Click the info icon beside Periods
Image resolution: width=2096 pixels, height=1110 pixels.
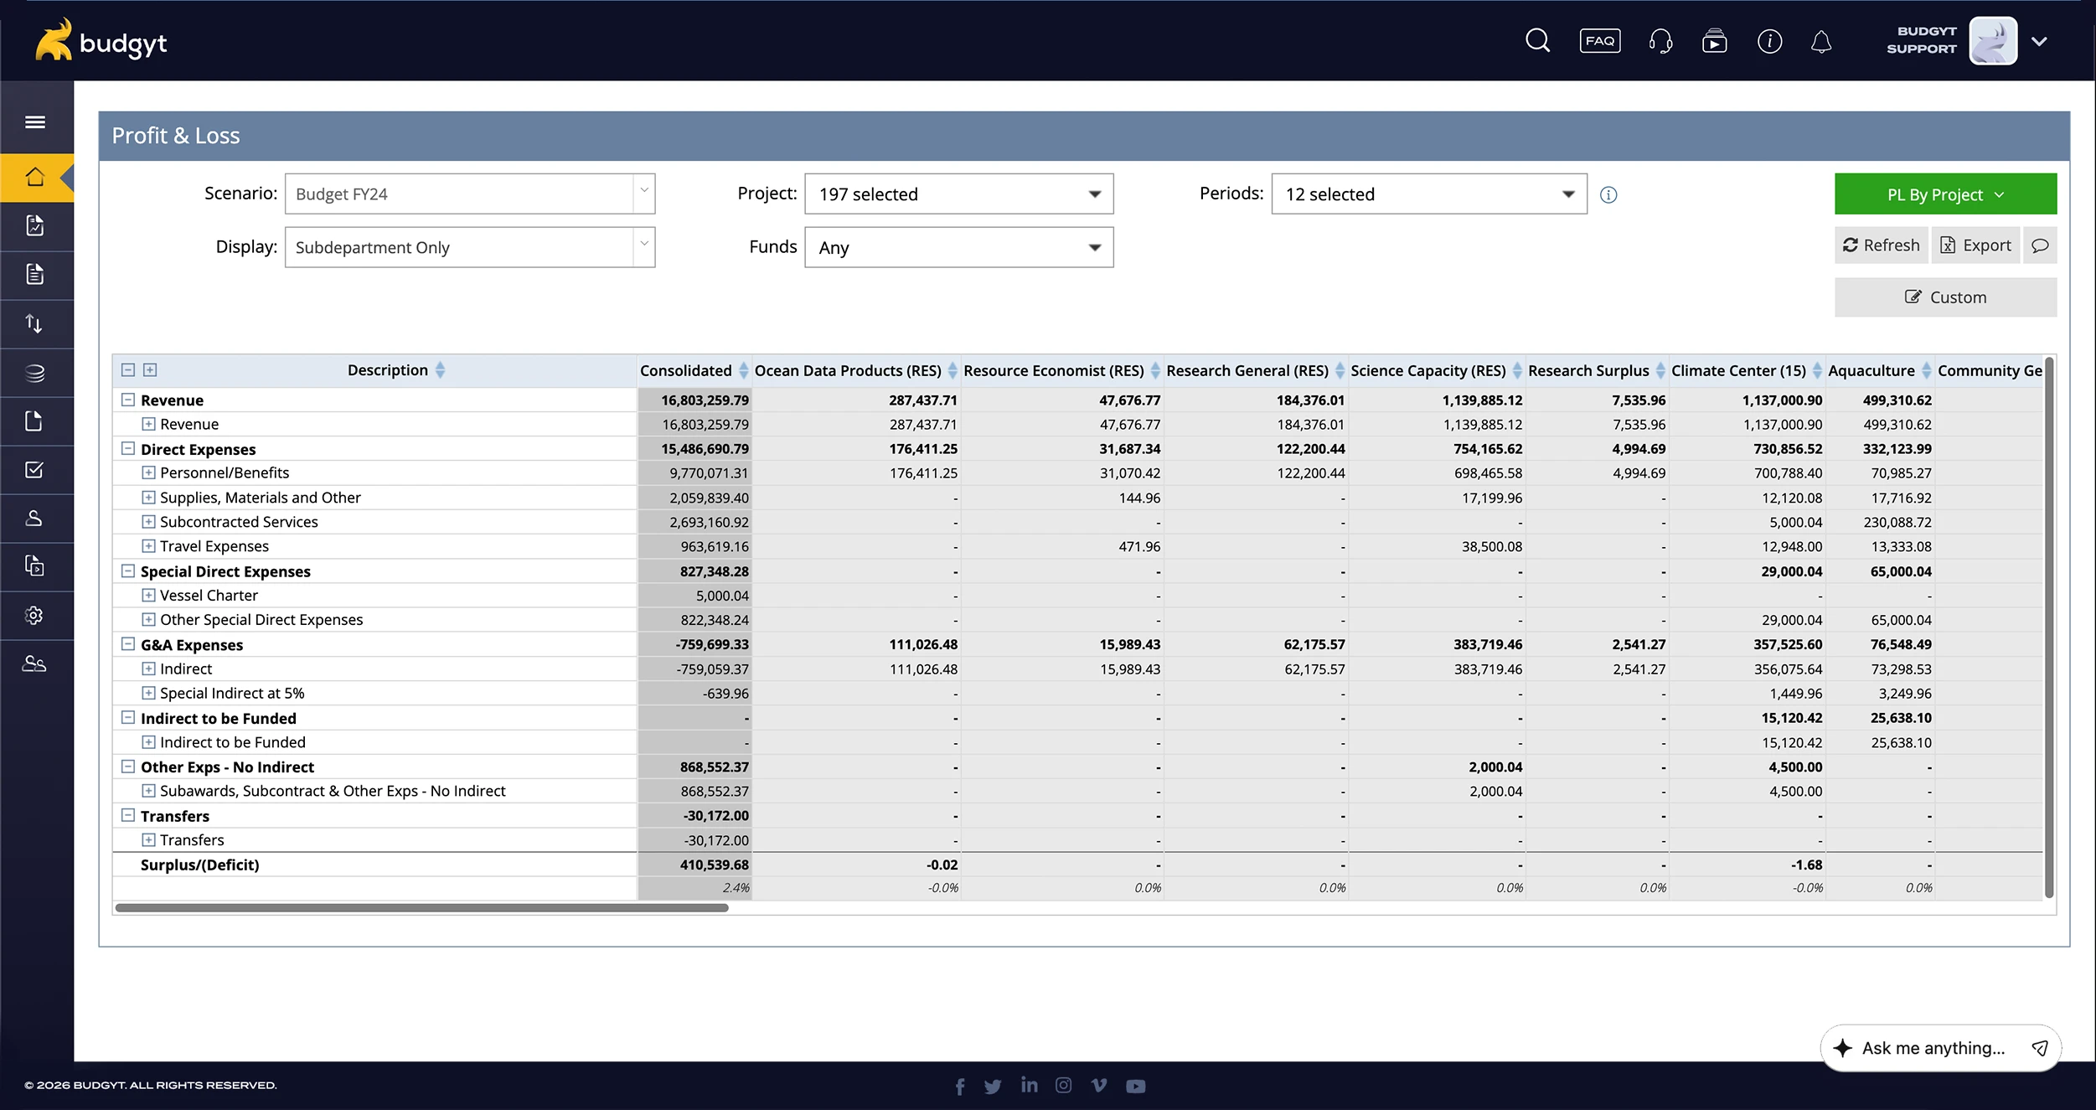(1608, 195)
